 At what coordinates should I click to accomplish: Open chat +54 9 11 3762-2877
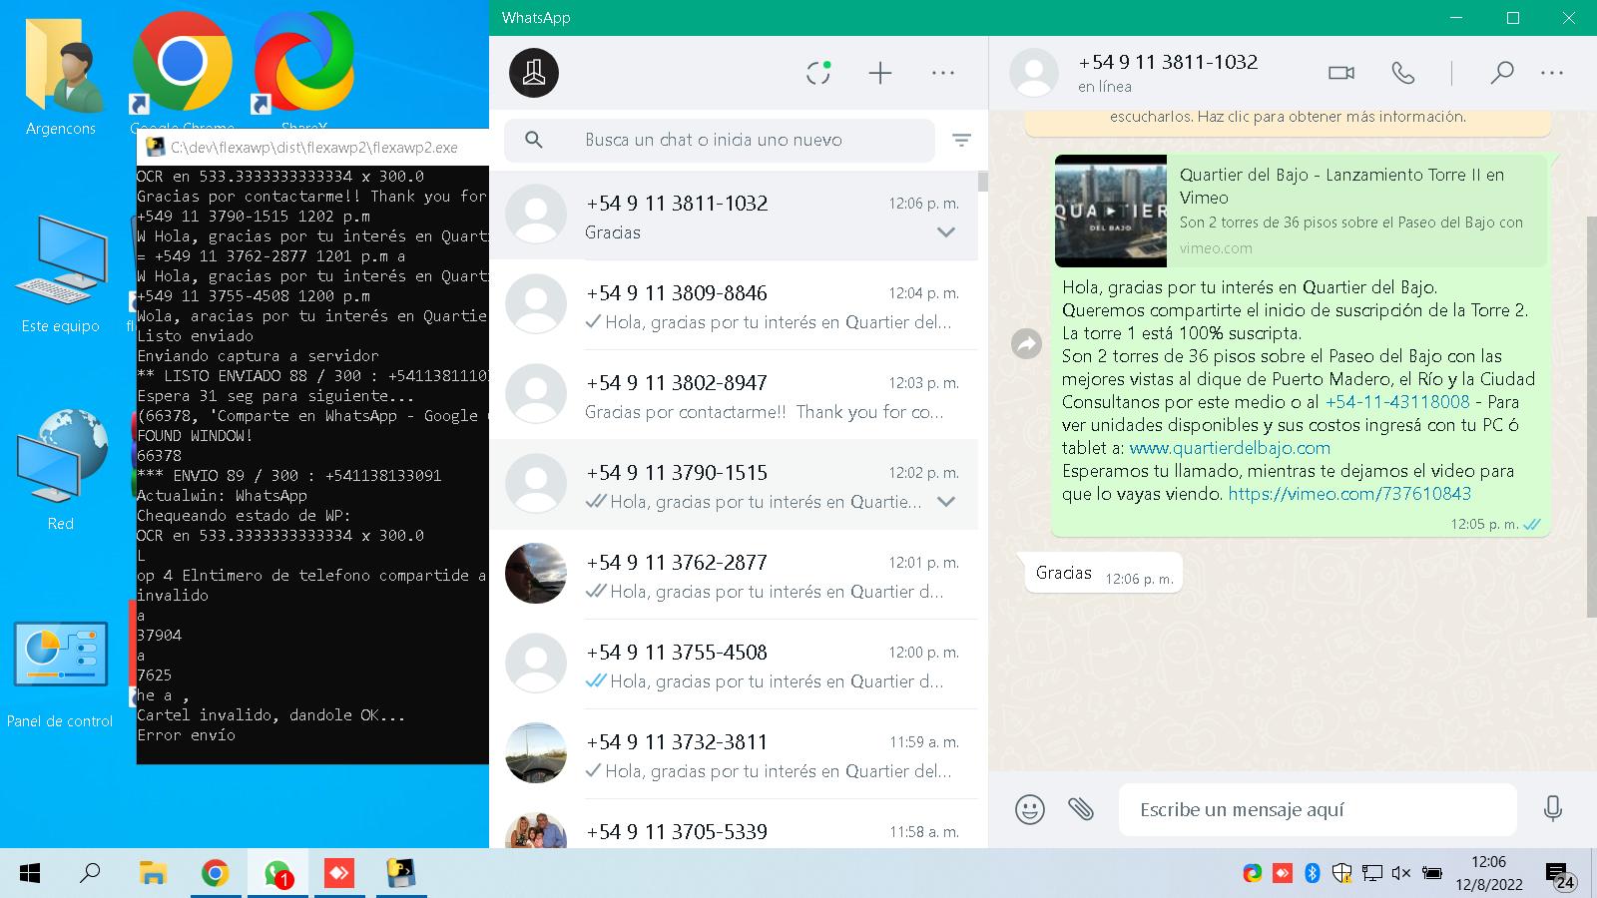point(734,575)
